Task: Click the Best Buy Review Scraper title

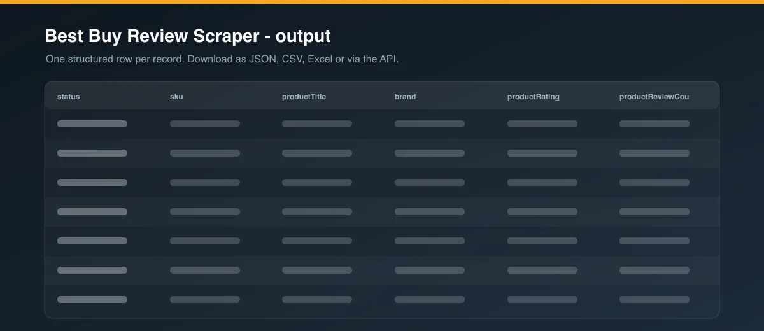Action: 188,36
